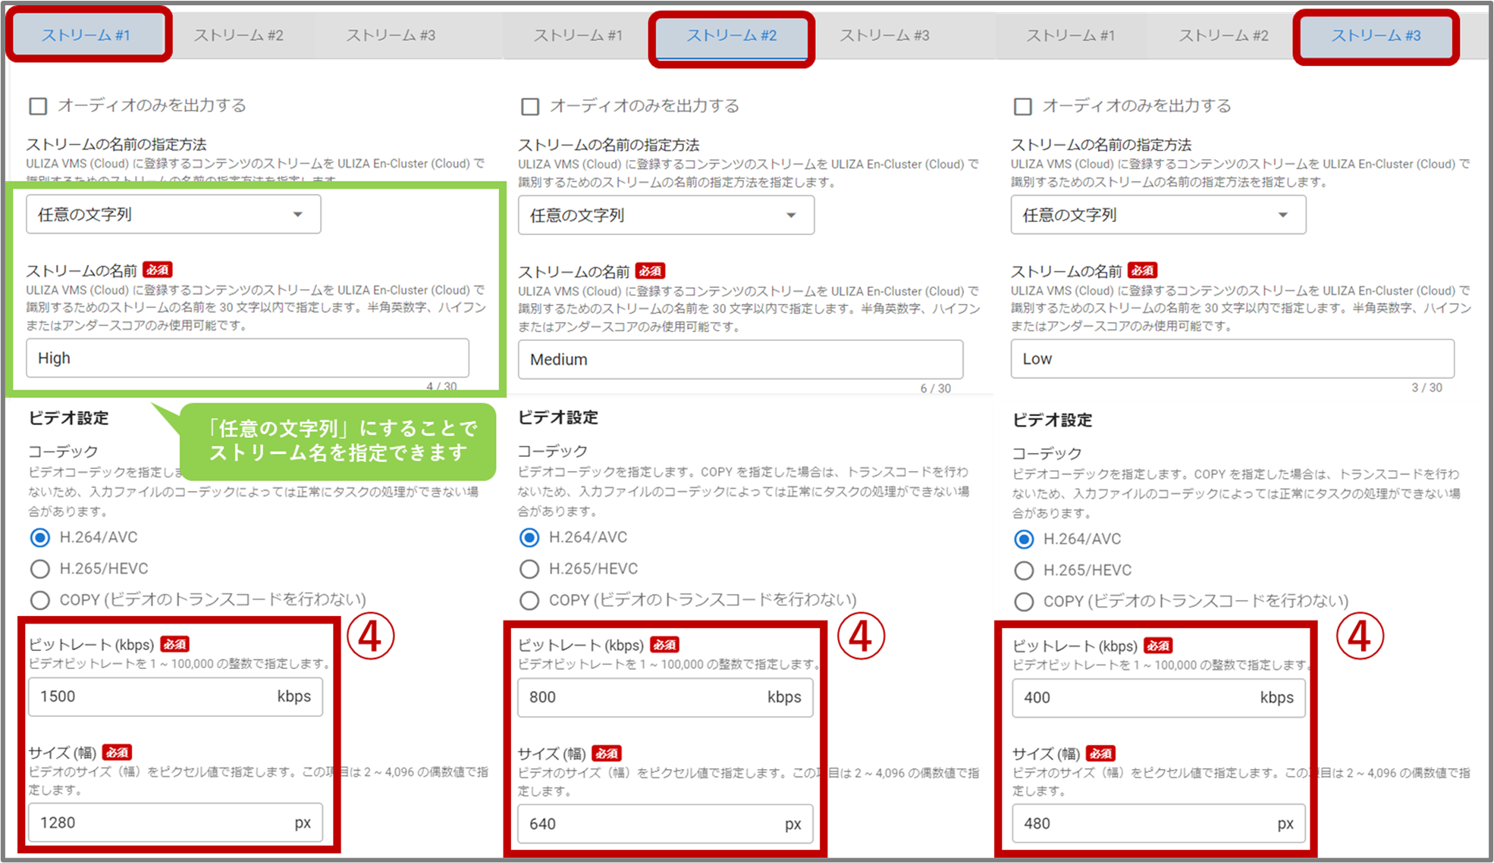
Task: Open 任意の文字列 dropdown above Low name field
Action: pos(1157,215)
